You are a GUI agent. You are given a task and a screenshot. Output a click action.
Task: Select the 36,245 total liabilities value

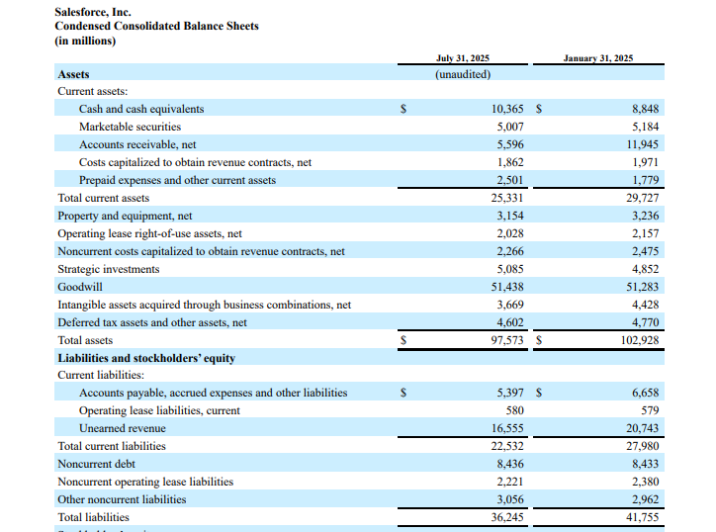click(508, 517)
